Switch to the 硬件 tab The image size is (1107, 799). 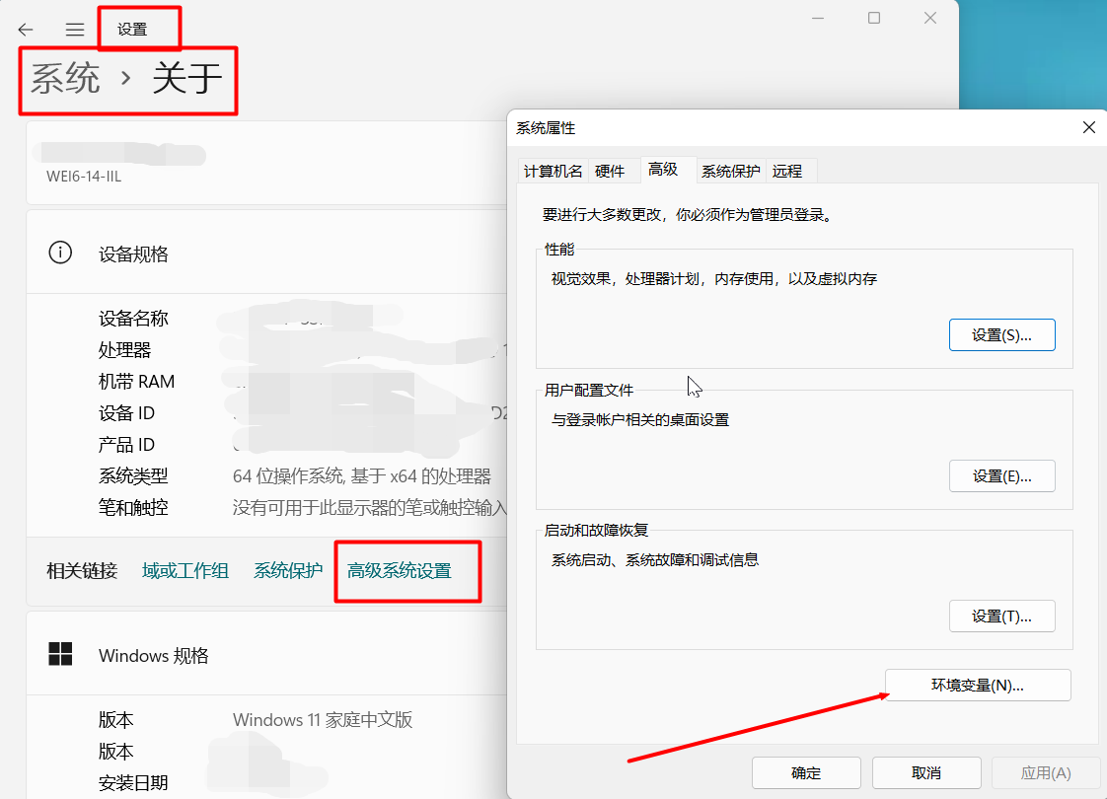click(x=610, y=171)
